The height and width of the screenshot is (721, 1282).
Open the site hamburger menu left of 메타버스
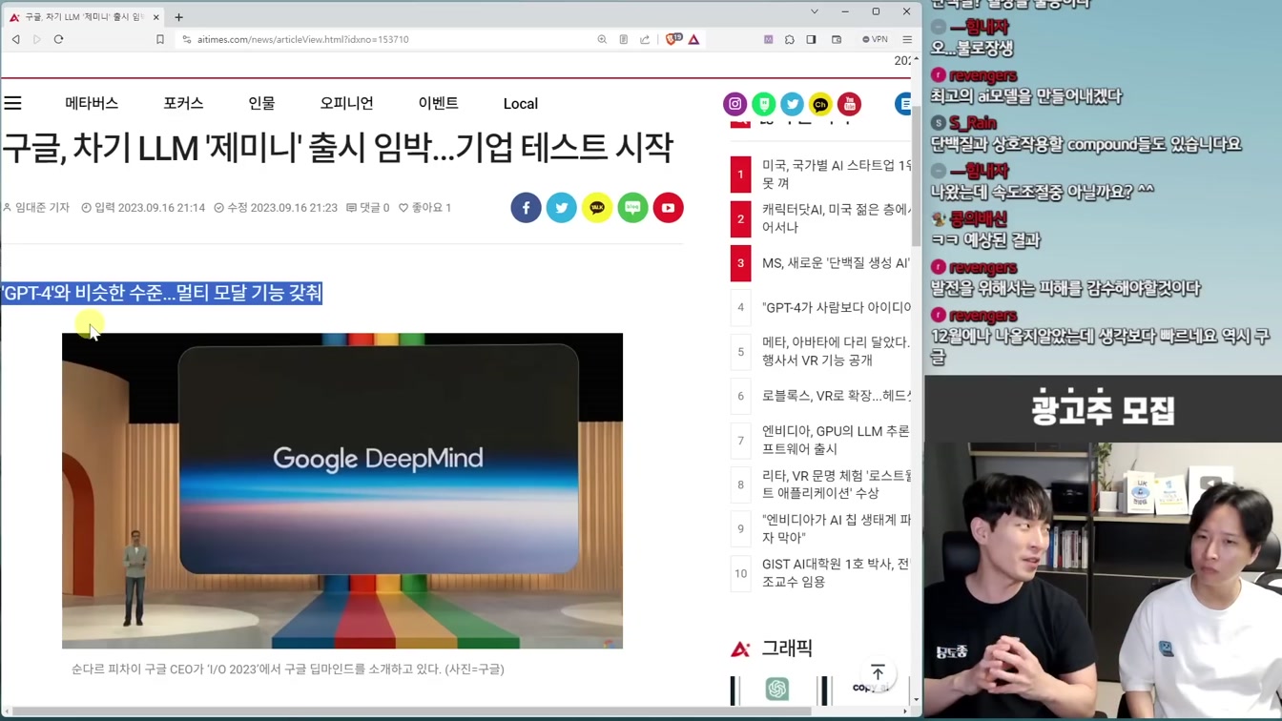click(x=12, y=103)
